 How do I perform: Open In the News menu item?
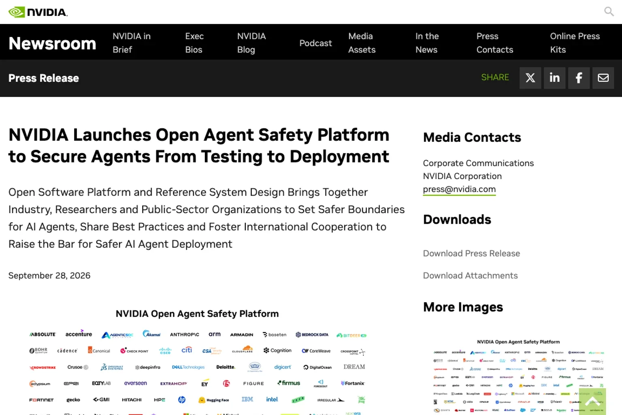click(427, 43)
